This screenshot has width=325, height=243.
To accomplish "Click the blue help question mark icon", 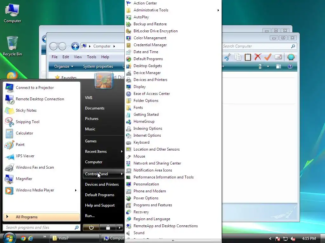I will tap(290, 66).
